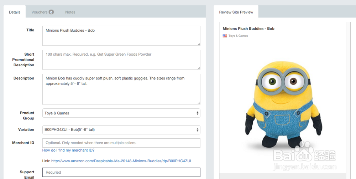Open the How do I find my merchant ID link
This screenshot has width=356, height=179.
68,150
